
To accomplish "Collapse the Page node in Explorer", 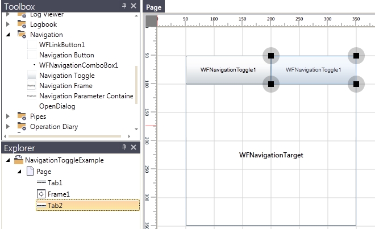I will [19, 172].
